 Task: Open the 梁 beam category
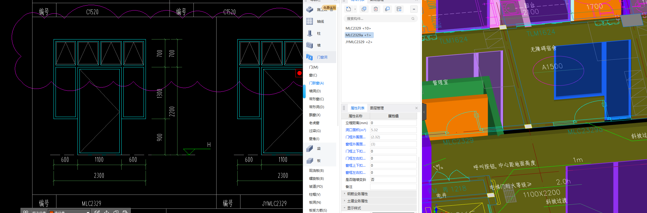point(320,149)
